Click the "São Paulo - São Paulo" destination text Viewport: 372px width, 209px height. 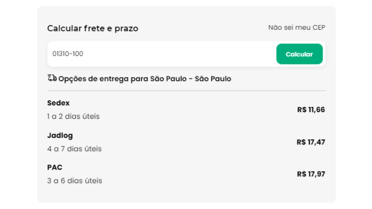191,79
